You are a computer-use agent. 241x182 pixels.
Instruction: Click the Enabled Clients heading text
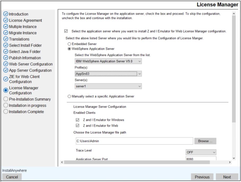84,113
